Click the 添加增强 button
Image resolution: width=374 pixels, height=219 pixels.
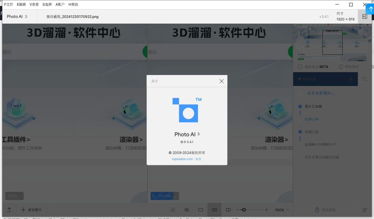[325, 79]
